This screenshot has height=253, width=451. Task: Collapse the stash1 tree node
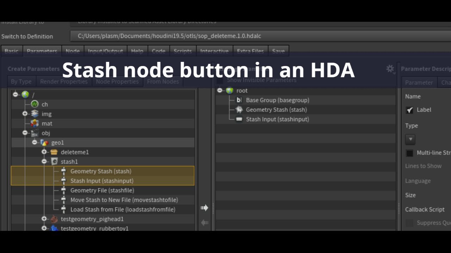[44, 161]
